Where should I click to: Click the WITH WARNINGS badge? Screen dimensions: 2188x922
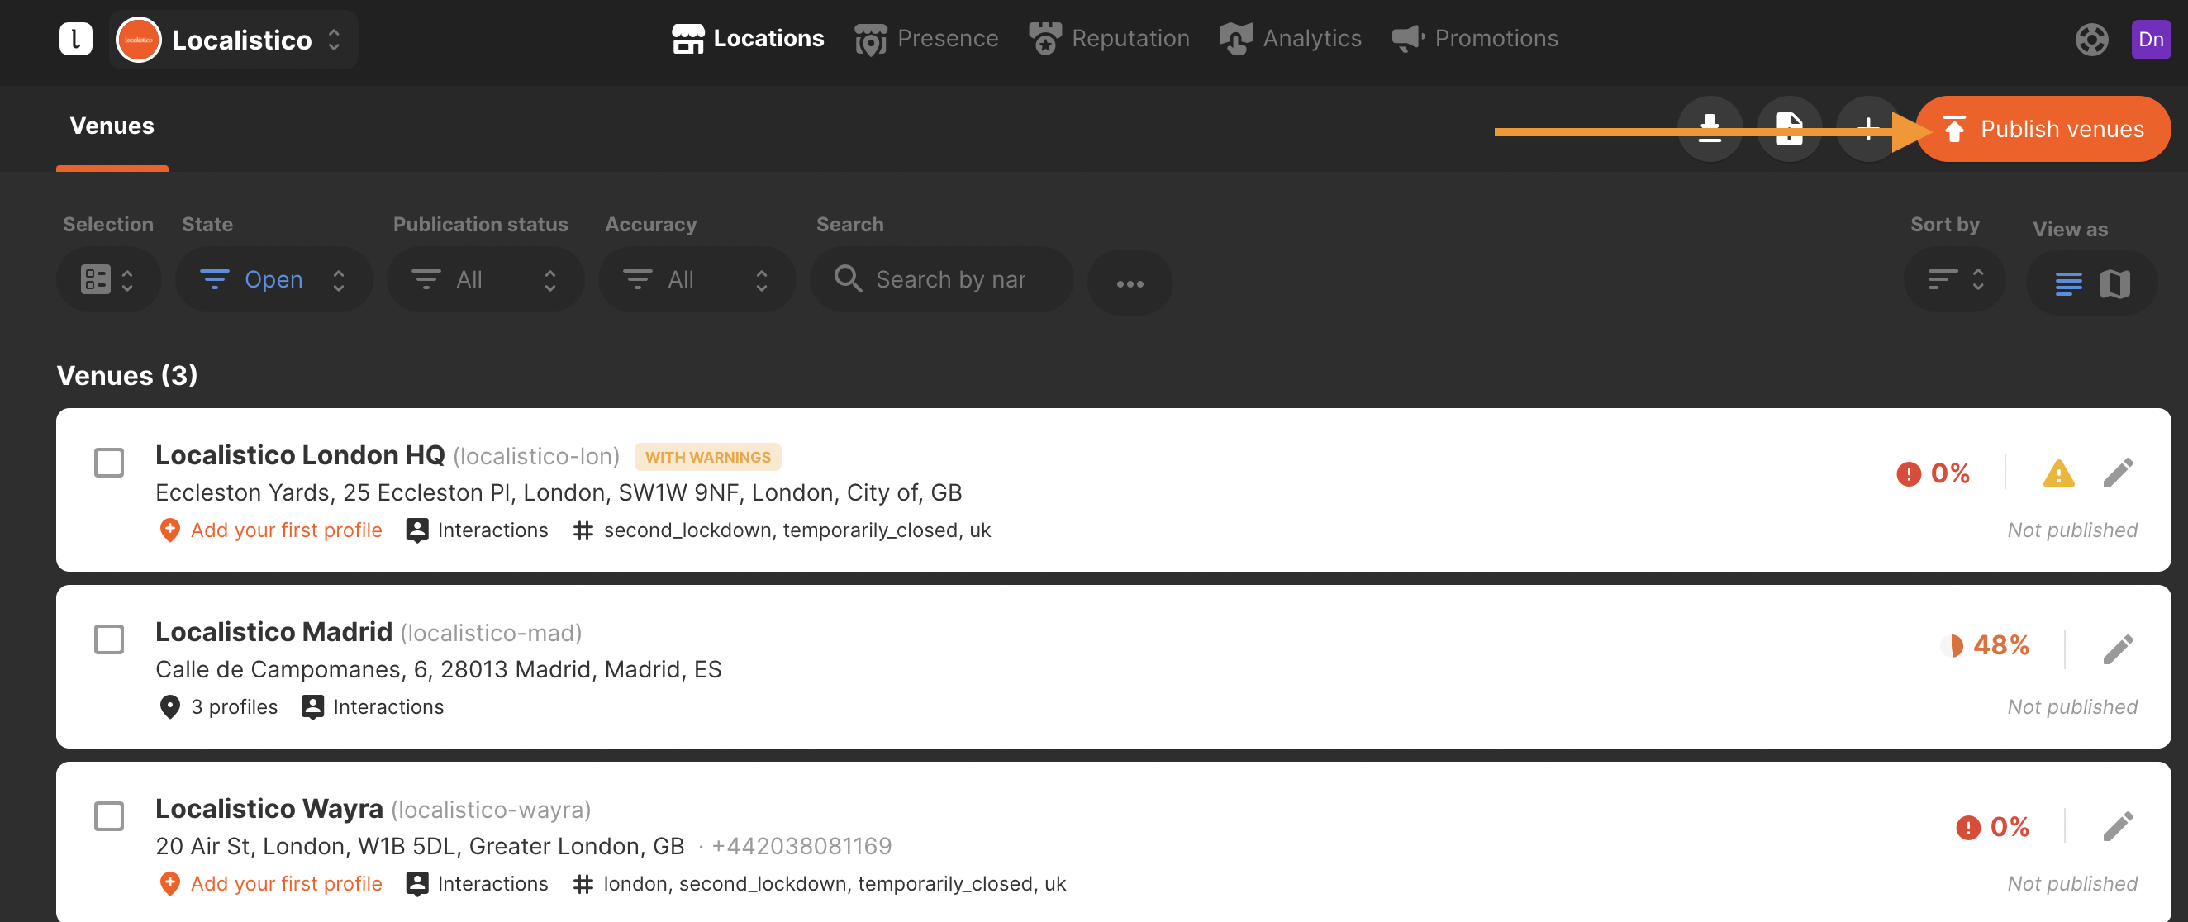pos(707,457)
